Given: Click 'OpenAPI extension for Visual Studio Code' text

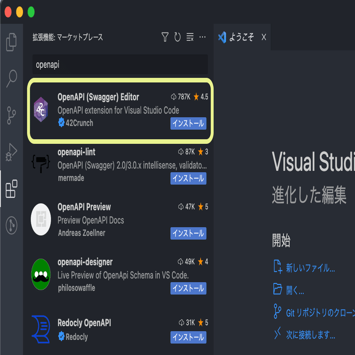Looking at the screenshot, I should click(118, 110).
